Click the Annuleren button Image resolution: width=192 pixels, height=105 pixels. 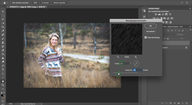pyautogui.click(x=150, y=31)
